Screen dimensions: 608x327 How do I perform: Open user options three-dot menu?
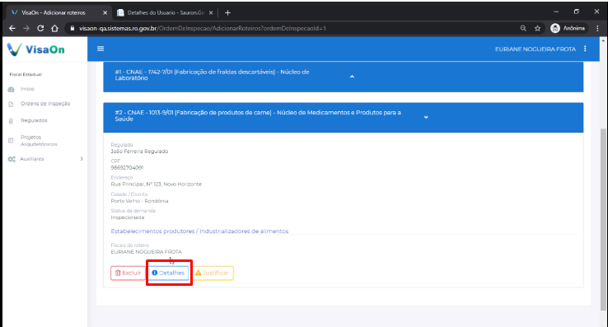[585, 49]
